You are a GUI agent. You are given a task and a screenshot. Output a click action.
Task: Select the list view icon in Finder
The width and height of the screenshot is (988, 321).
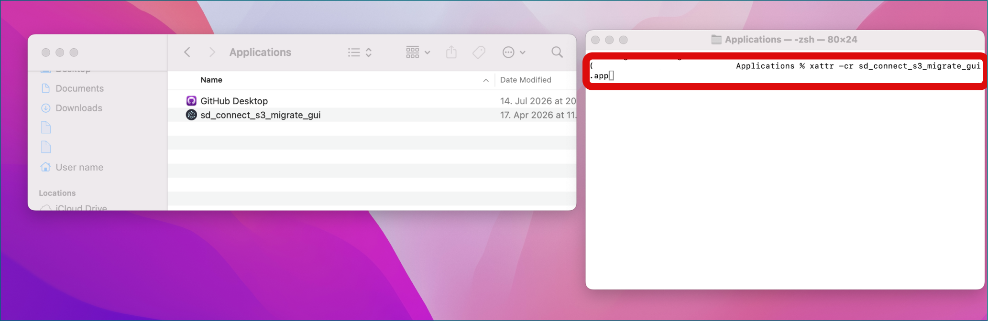[x=354, y=52]
